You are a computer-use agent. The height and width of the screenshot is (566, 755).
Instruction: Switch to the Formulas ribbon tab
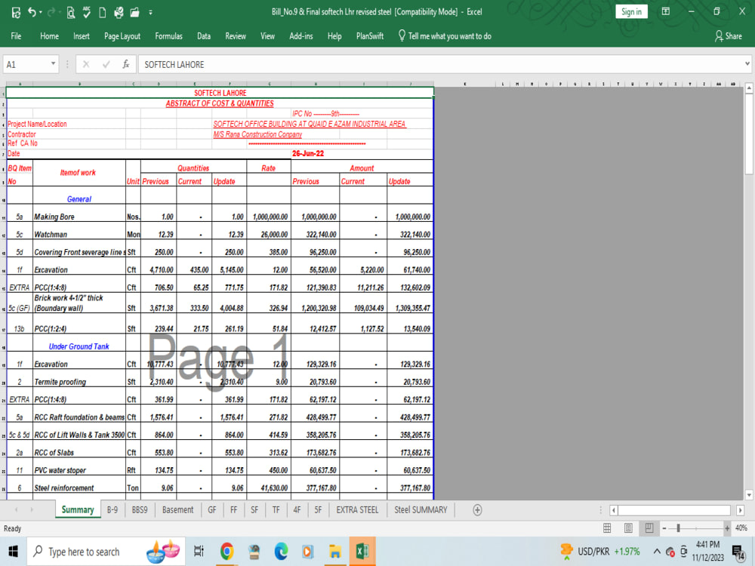click(x=168, y=35)
